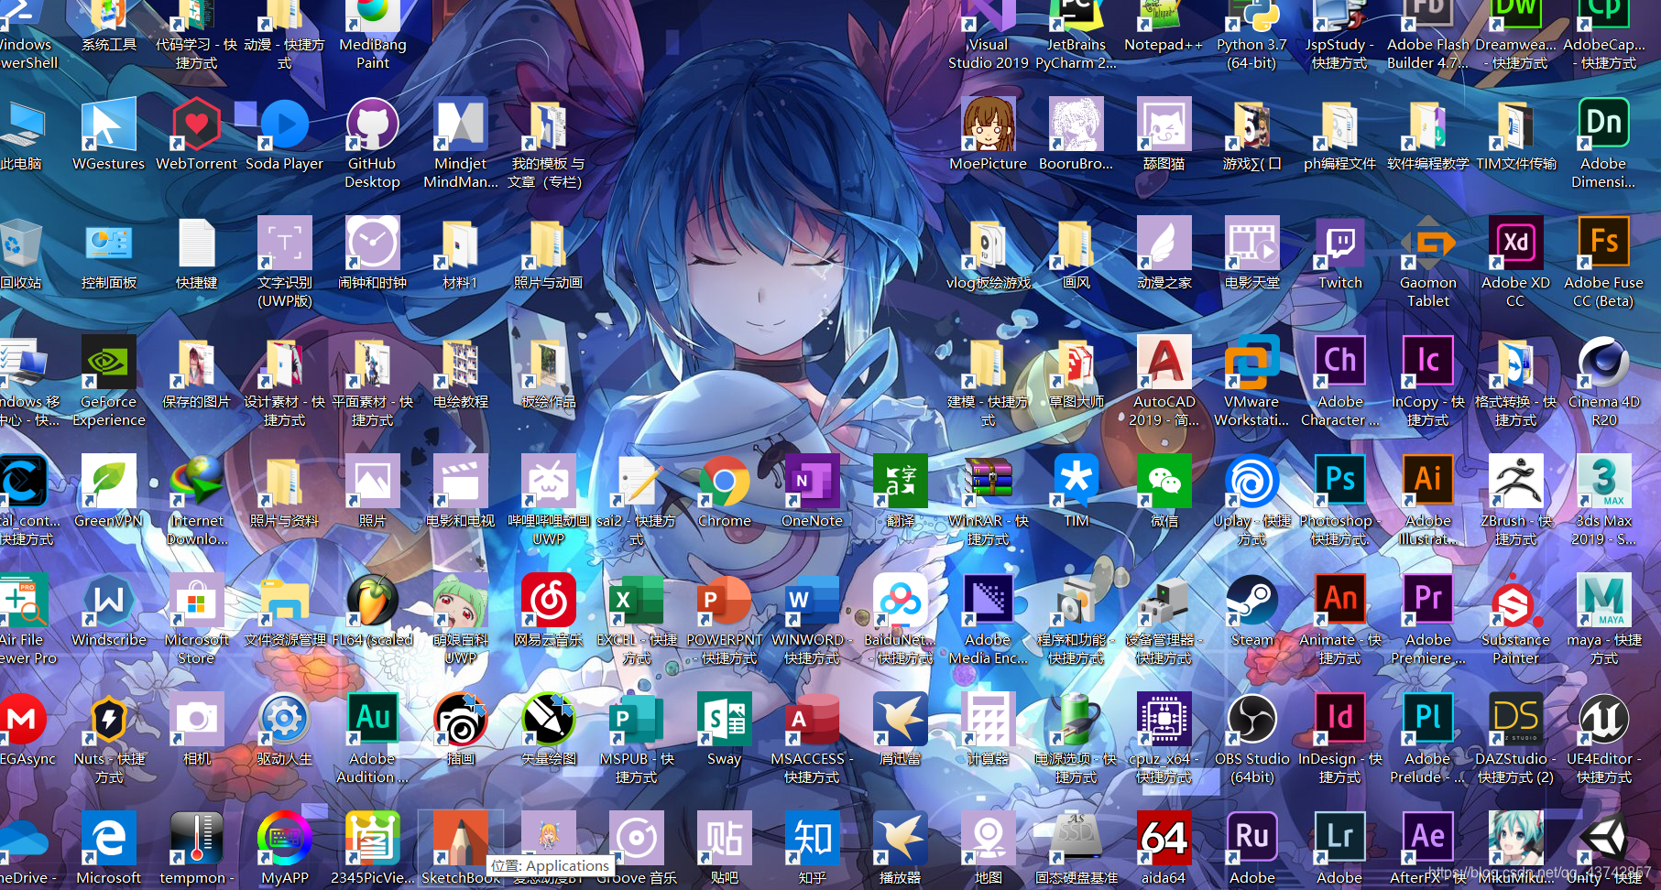This screenshot has width=1661, height=890.
Task: Select the JetBrains PyCharm icon
Action: tap(1076, 15)
